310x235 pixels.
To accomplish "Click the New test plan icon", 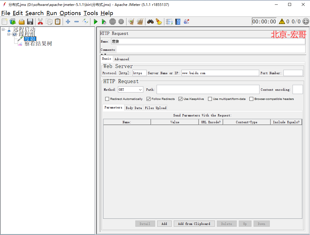I will [4, 22].
